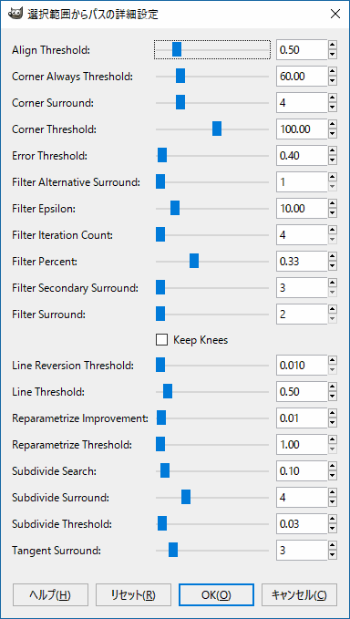This screenshot has height=619, width=350.
Task: Increment Corner Surround value using up arrow
Action: pyautogui.click(x=333, y=98)
